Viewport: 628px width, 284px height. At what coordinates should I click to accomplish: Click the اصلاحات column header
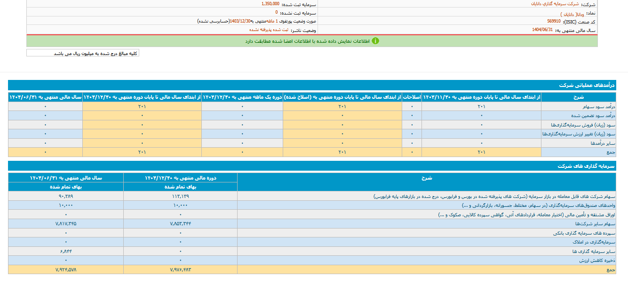point(412,97)
